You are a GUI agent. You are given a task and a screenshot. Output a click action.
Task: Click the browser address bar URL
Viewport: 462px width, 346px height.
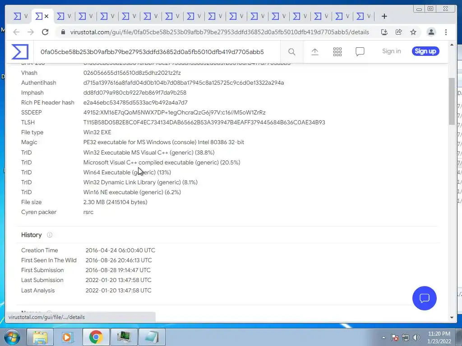pyautogui.click(x=220, y=32)
